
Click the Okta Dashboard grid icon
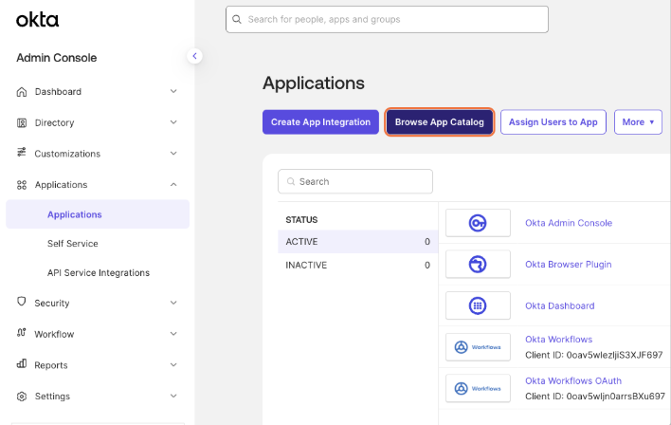click(478, 305)
